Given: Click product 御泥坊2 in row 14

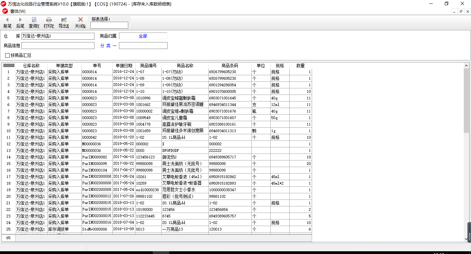Looking at the screenshot, I should (185, 157).
